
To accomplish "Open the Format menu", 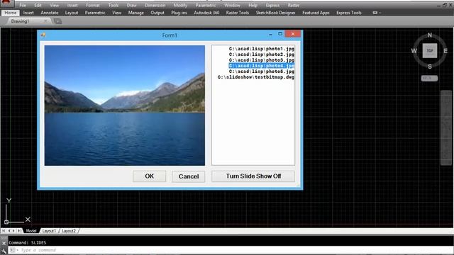I will click(x=93, y=5).
